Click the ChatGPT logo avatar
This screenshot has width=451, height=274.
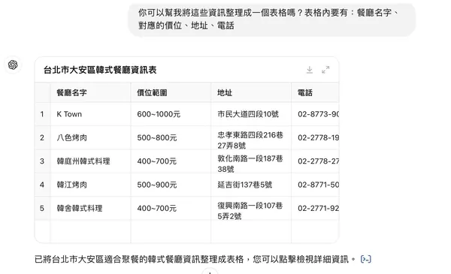point(13,65)
